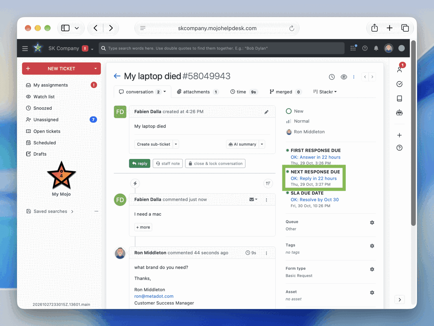
Task: Edit the ticket description with pencil icon
Action: tap(266, 112)
